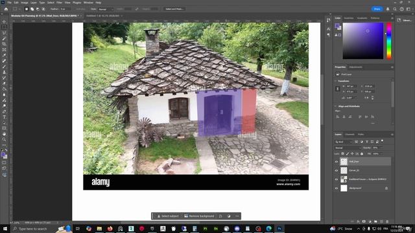Open the search icon at top right

[x=395, y=9]
